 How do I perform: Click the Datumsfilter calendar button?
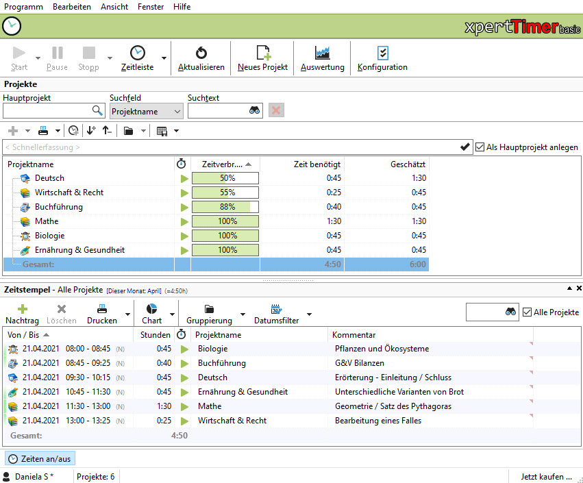tap(276, 314)
